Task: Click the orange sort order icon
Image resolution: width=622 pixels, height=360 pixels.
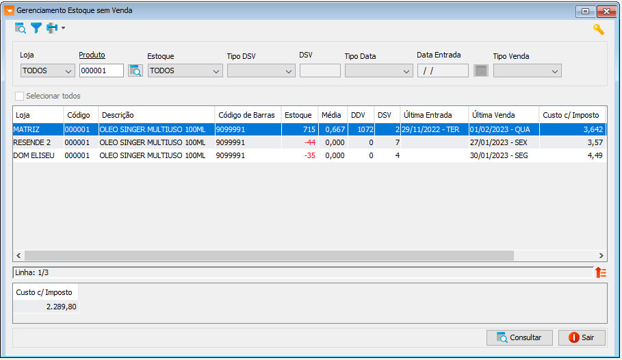Action: point(601,272)
